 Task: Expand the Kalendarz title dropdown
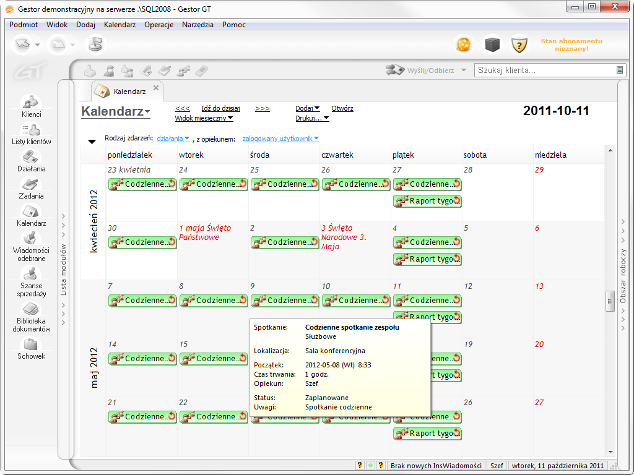point(116,112)
